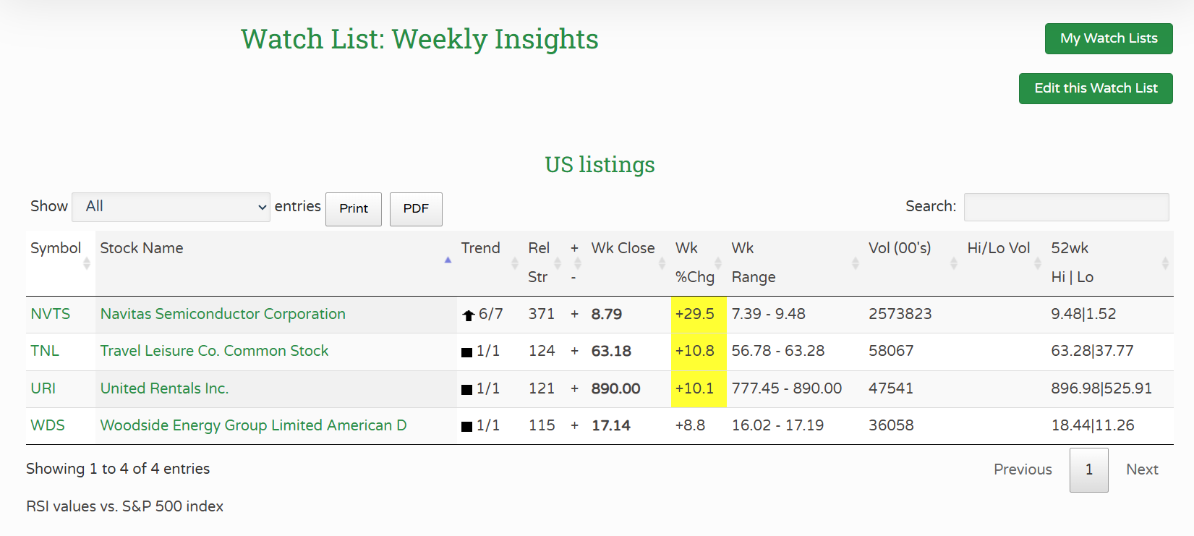The image size is (1194, 536).
Task: Sort by Wk %Chg column arrows
Action: coord(718,263)
